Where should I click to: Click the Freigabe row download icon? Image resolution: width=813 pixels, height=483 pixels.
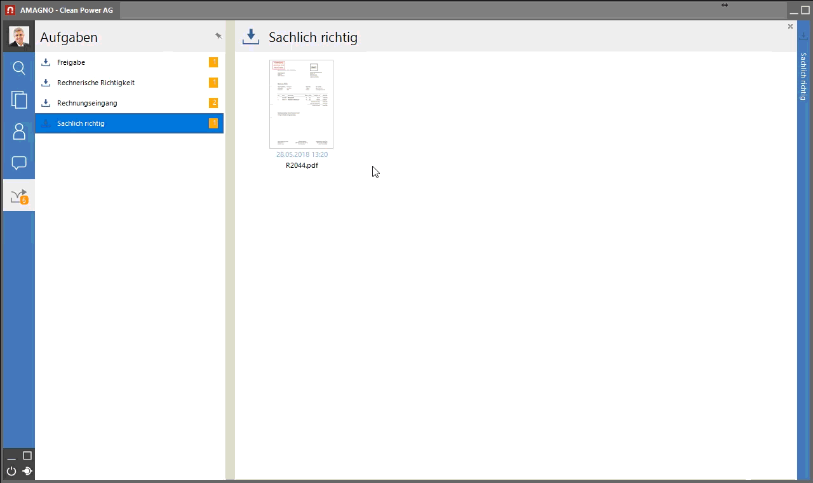point(46,62)
